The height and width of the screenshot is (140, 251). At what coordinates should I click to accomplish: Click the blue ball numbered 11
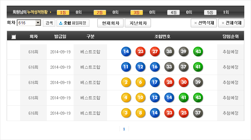click(126, 67)
